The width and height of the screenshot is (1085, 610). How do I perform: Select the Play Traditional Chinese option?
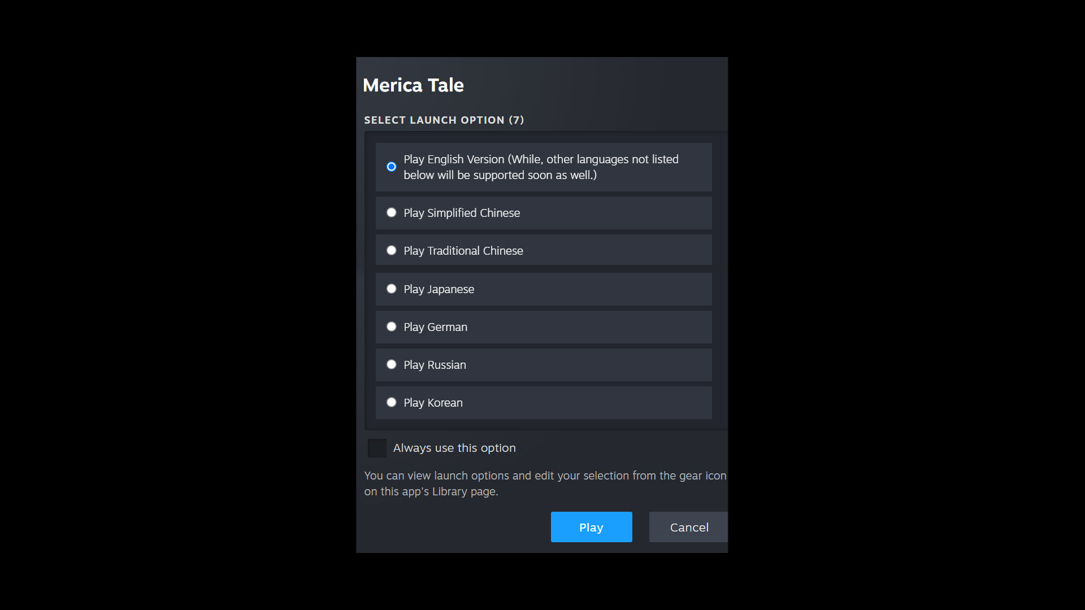391,250
